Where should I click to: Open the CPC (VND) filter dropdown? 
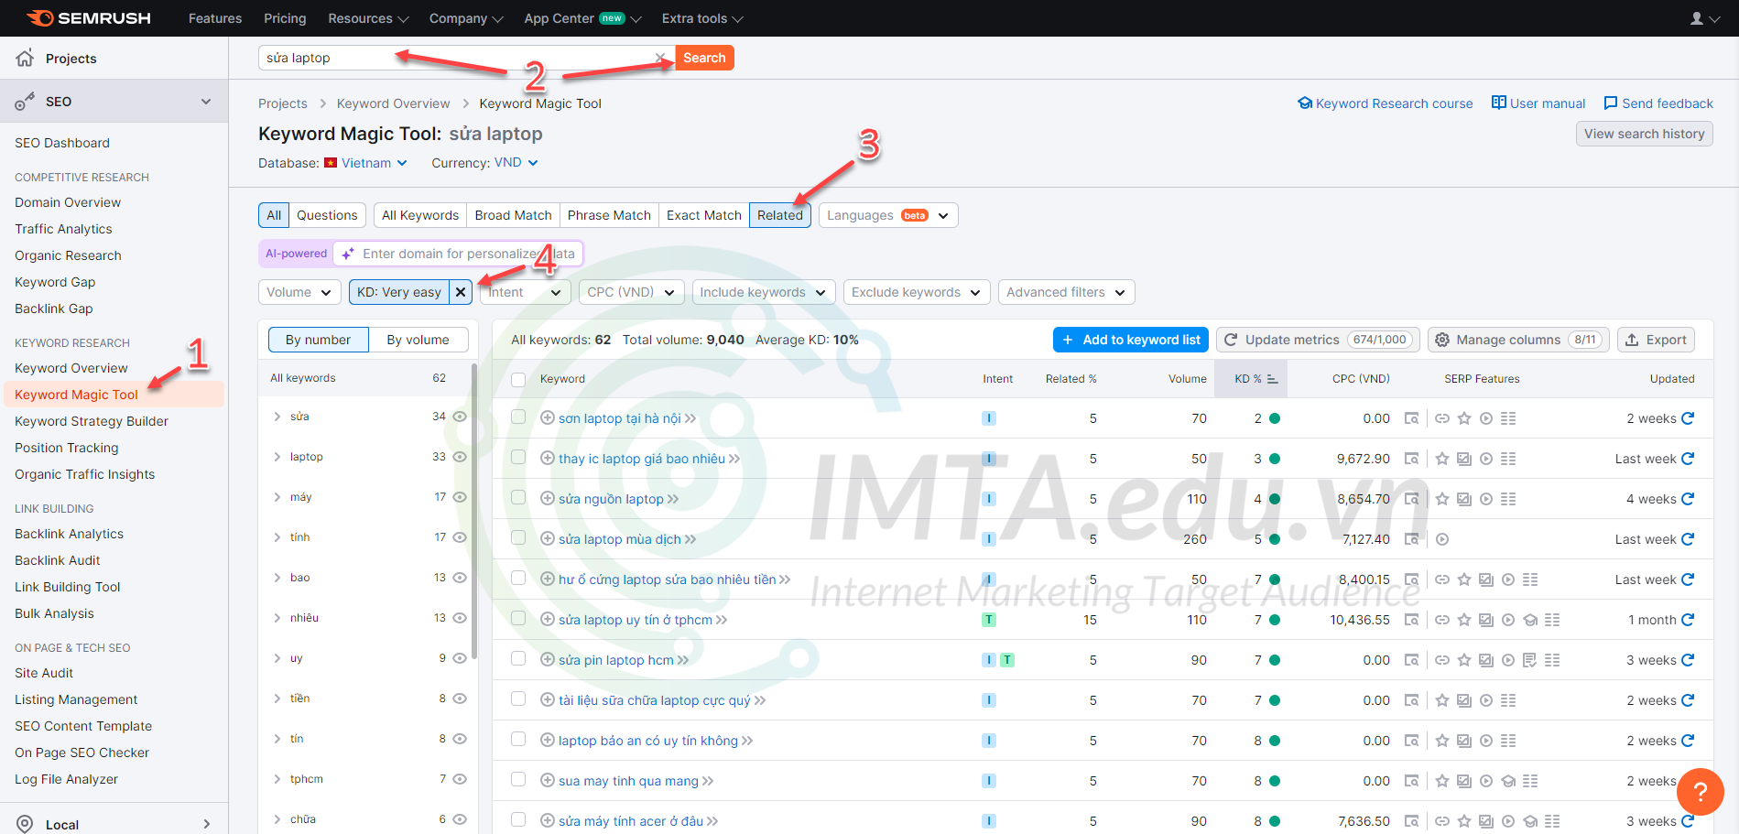pos(631,292)
